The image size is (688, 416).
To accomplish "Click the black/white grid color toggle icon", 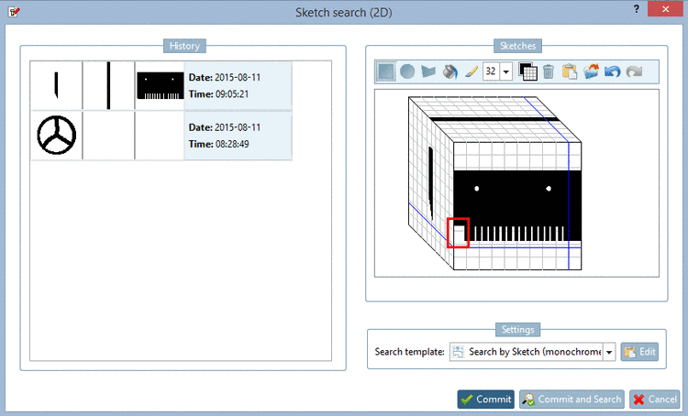I will coord(527,71).
